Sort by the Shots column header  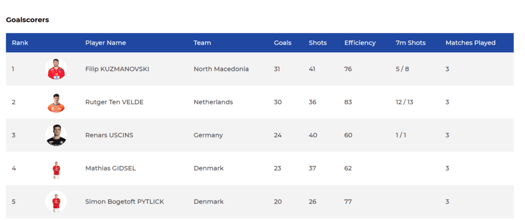[x=317, y=43]
